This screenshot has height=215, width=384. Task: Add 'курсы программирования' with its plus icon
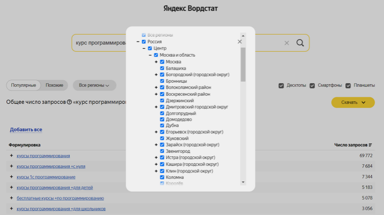click(x=11, y=155)
